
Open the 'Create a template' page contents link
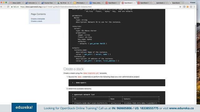(38, 19)
